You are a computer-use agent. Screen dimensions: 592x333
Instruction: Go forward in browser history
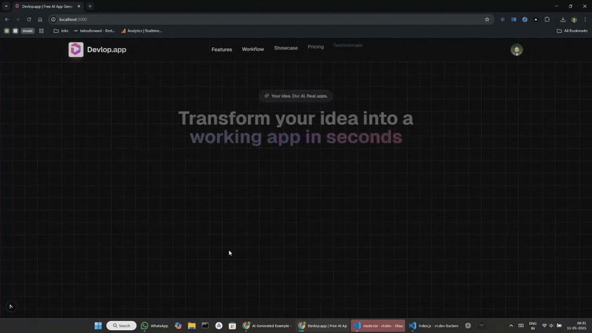point(18,20)
